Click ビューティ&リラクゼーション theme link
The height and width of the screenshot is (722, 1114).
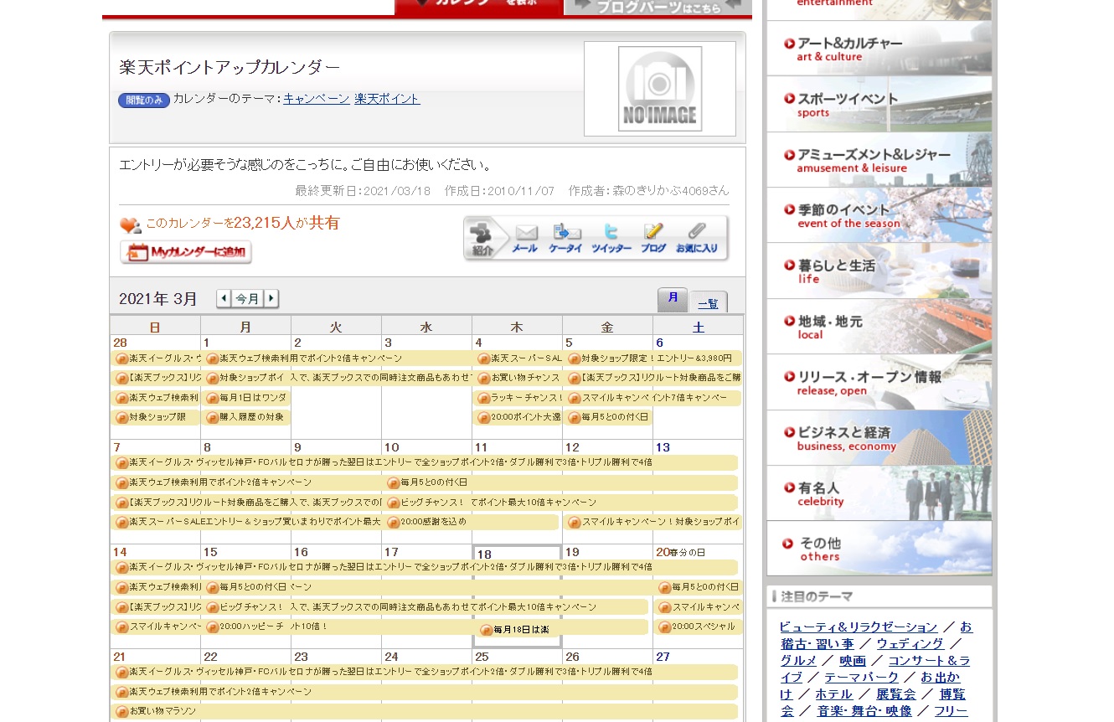(859, 627)
